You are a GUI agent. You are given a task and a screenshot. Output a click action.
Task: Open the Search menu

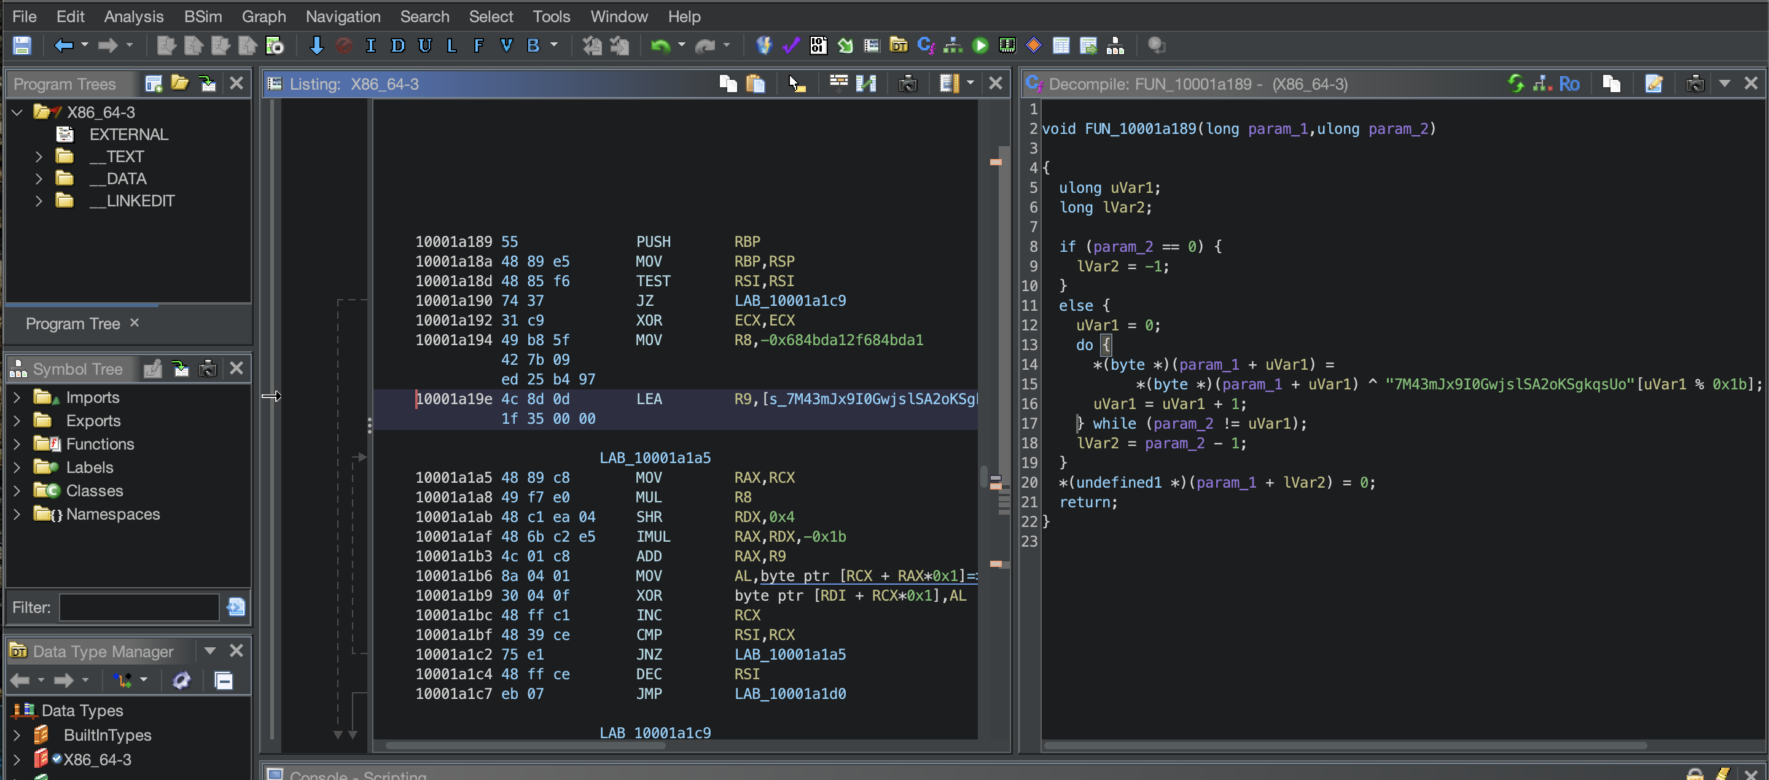pos(424,17)
